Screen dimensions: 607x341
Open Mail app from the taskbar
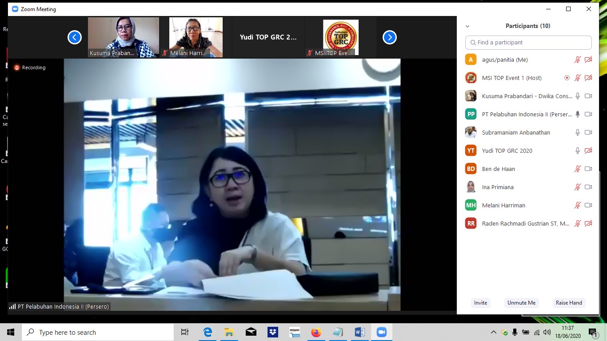point(251,332)
